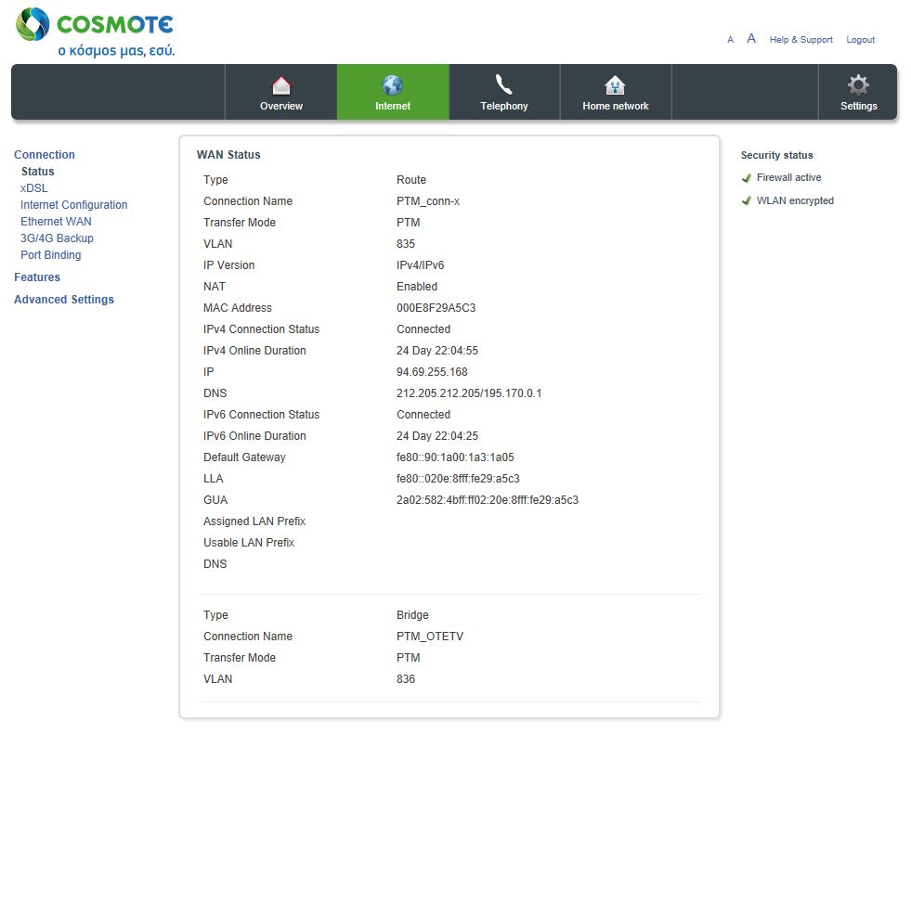
Task: Open 3G/4G Backup in the sidebar
Action: click(x=57, y=238)
